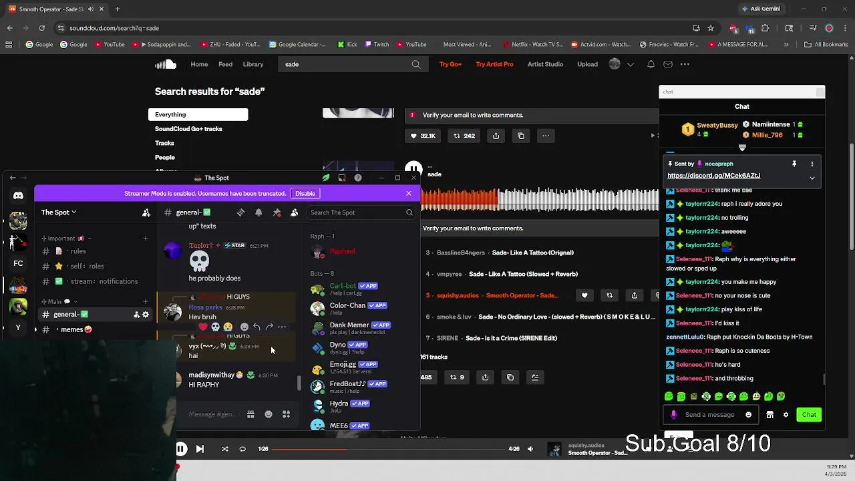Expand pinned message chevron in chat
This screenshot has width=855, height=481.
tap(812, 178)
